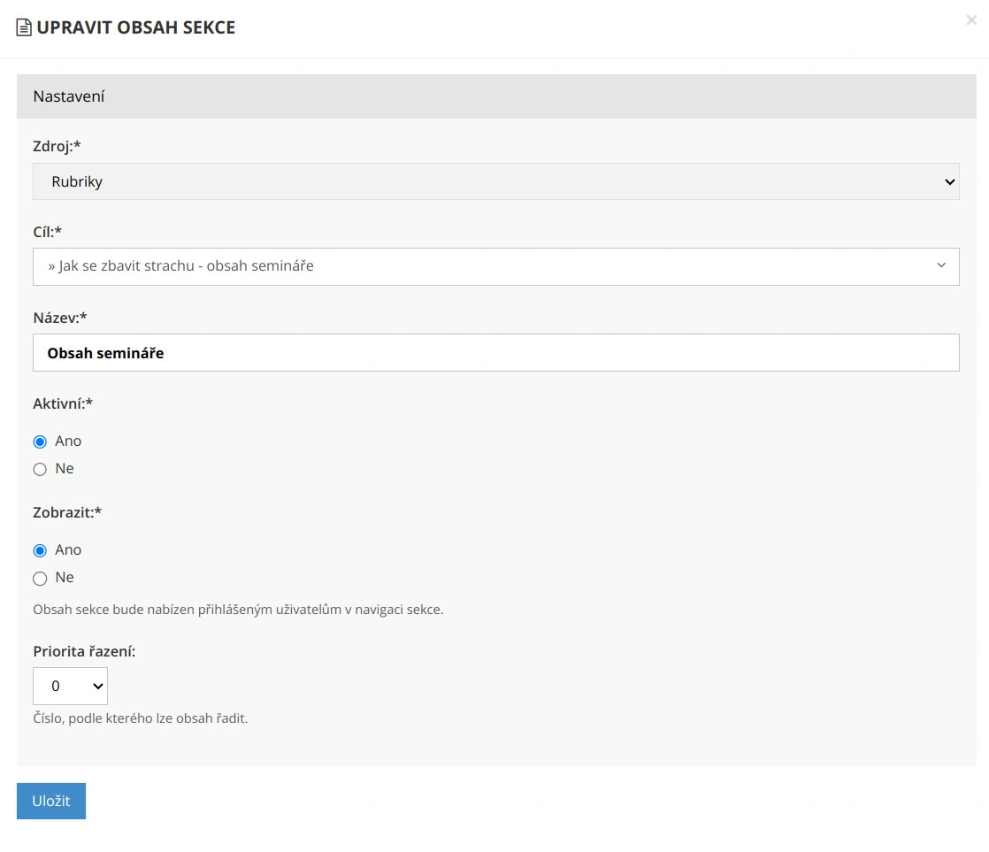Click the Název field containing Obsah semináře
This screenshot has width=989, height=852.
tap(495, 352)
